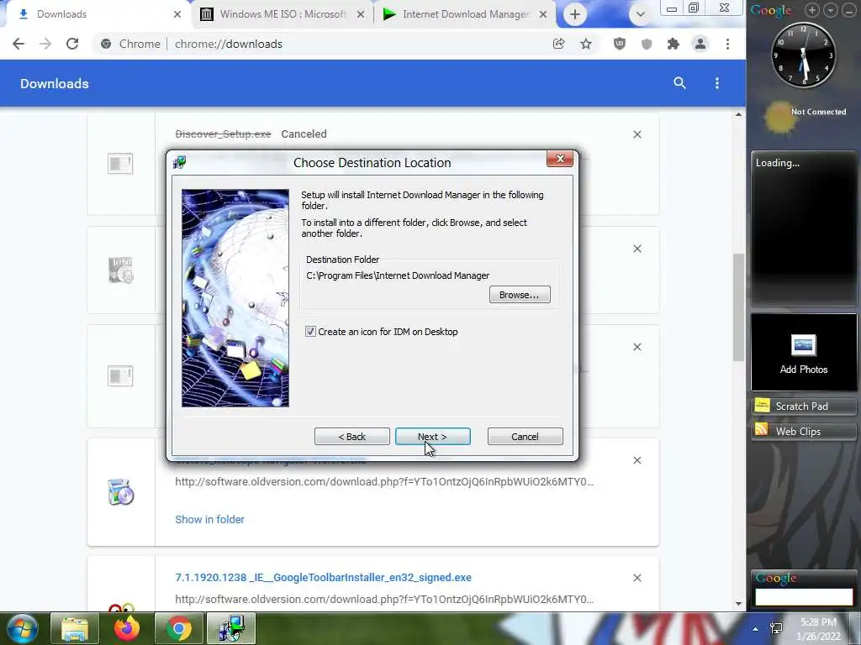Click the Google sidebar add gadgets plus icon
Image resolution: width=861 pixels, height=645 pixels.
point(812,10)
